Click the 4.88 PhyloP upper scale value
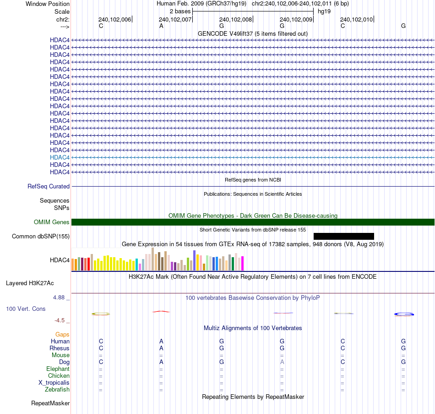The image size is (435, 414). point(59,298)
